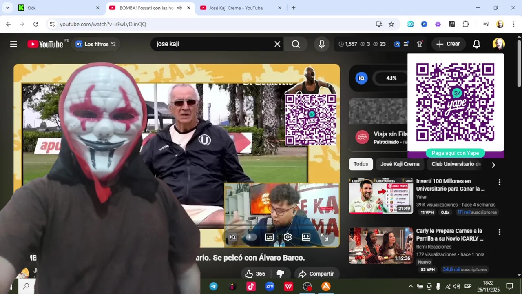The height and width of the screenshot is (294, 522).
Task: Open the Crear menu
Action: pyautogui.click(x=448, y=44)
